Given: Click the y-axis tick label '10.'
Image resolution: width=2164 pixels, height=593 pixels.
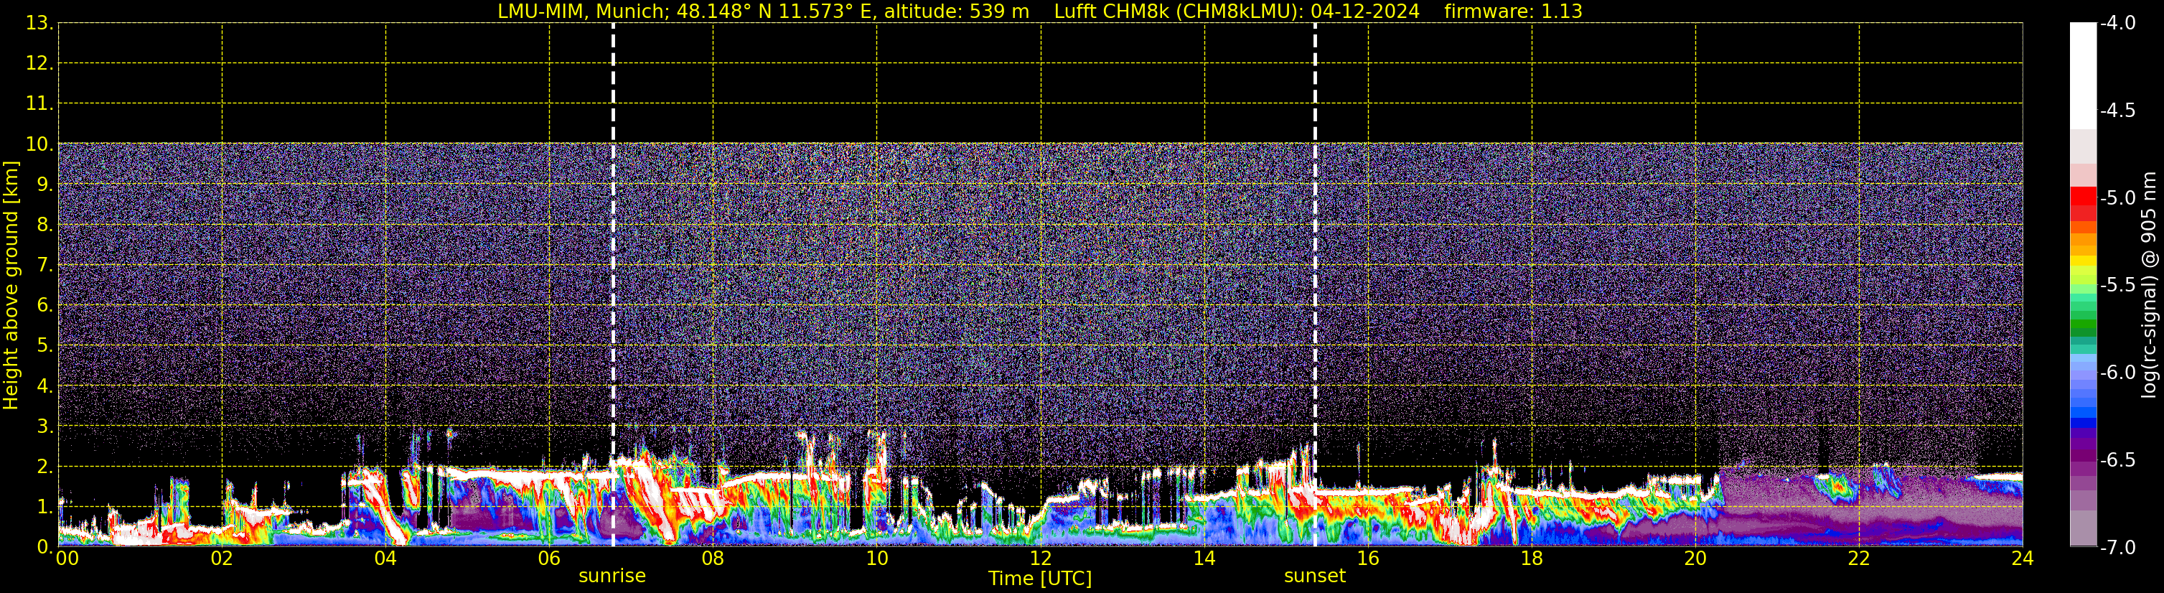Looking at the screenshot, I should [39, 144].
